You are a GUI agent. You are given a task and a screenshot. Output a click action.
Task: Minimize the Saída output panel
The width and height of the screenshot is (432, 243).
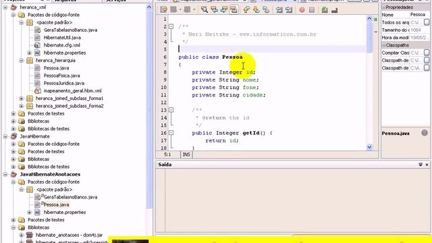[x=421, y=165]
